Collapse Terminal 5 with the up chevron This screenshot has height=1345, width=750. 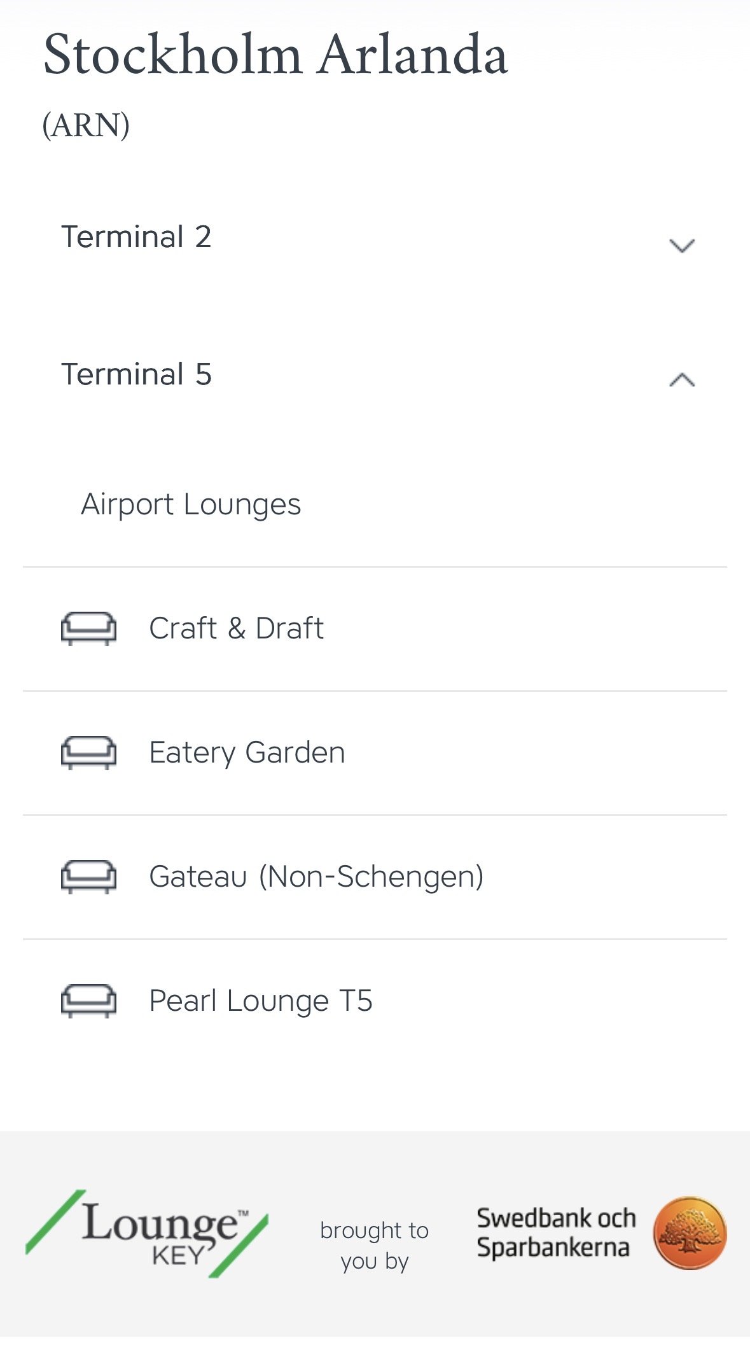coord(682,380)
